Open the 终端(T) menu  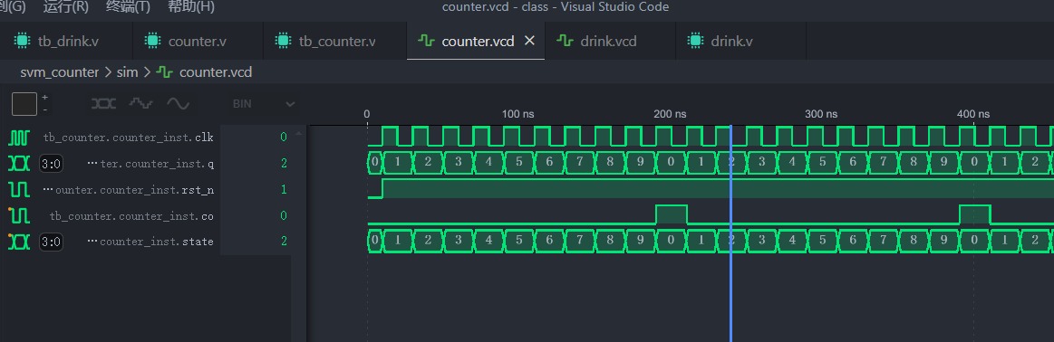pyautogui.click(x=129, y=7)
